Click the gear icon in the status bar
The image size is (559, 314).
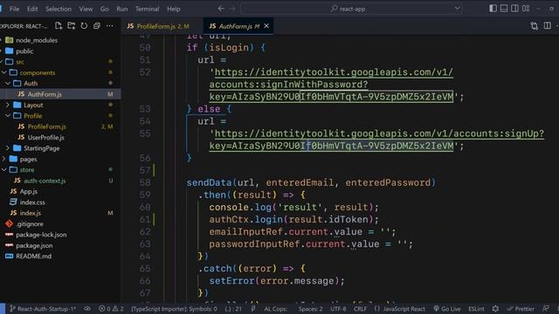(x=495, y=309)
